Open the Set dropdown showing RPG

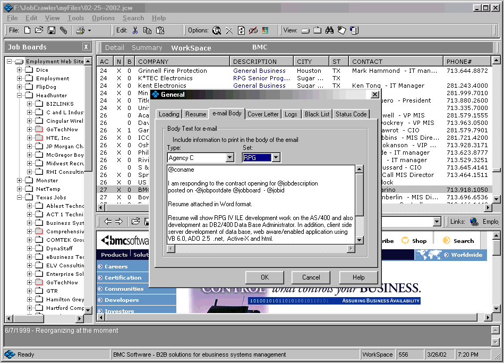(277, 157)
